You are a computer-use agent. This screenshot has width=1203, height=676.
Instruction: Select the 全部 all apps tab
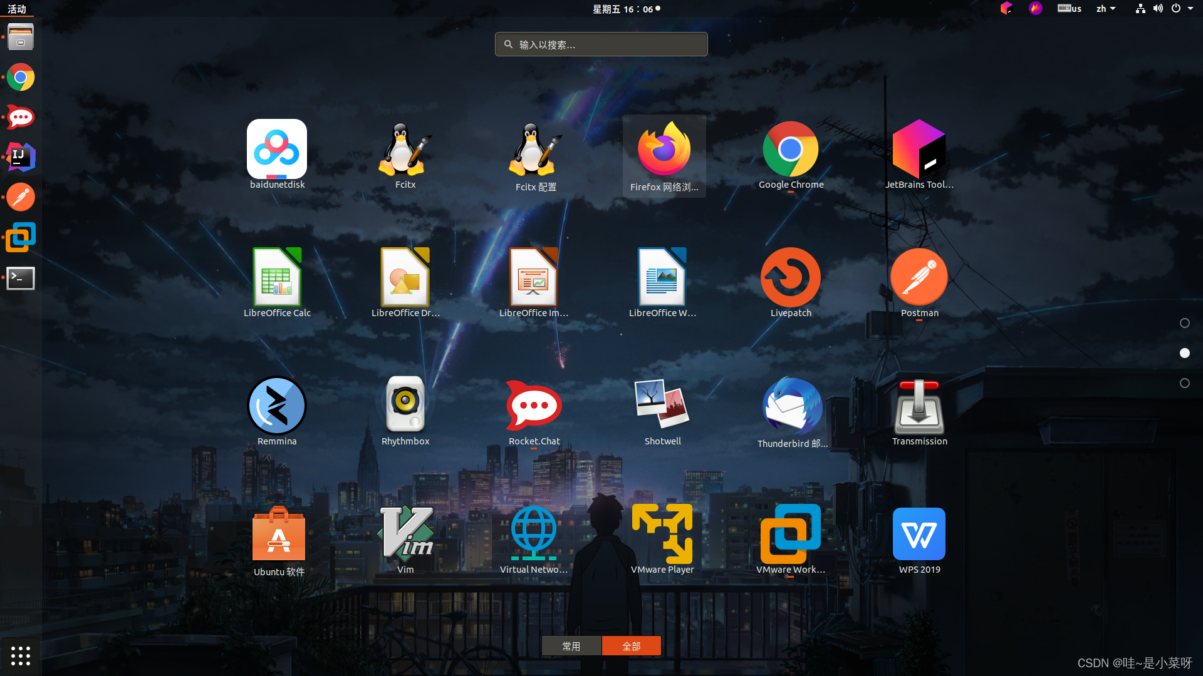click(631, 646)
